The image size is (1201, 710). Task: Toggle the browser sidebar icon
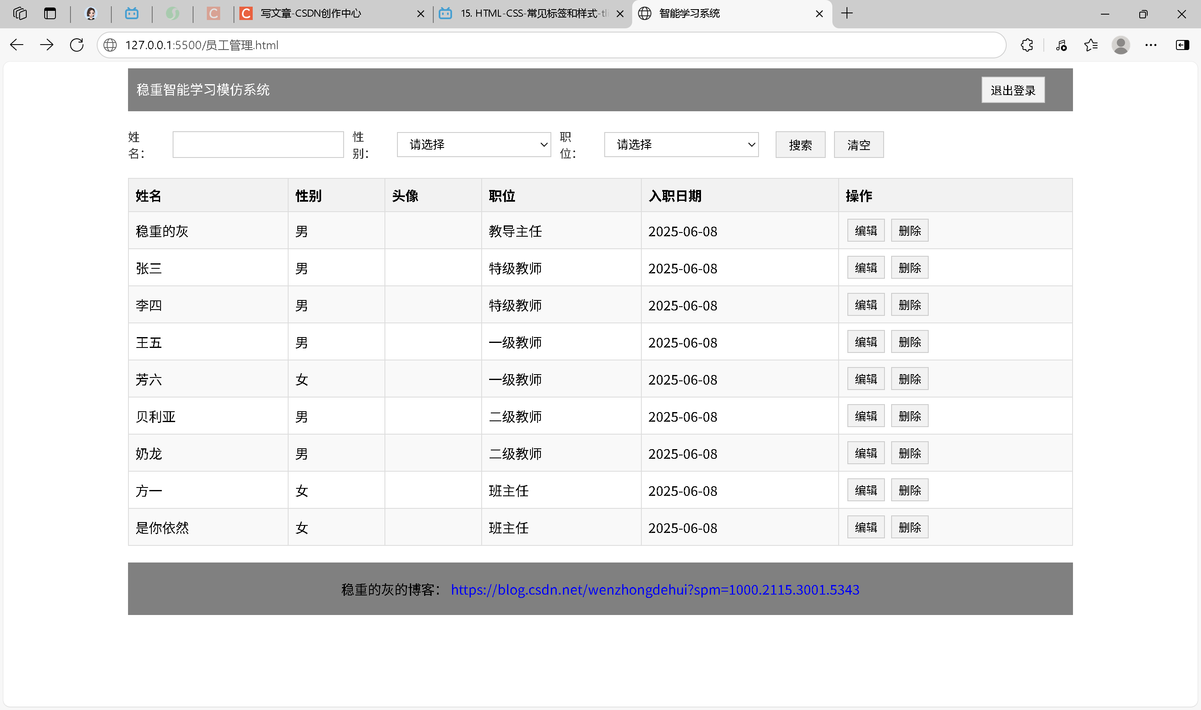coord(1182,45)
